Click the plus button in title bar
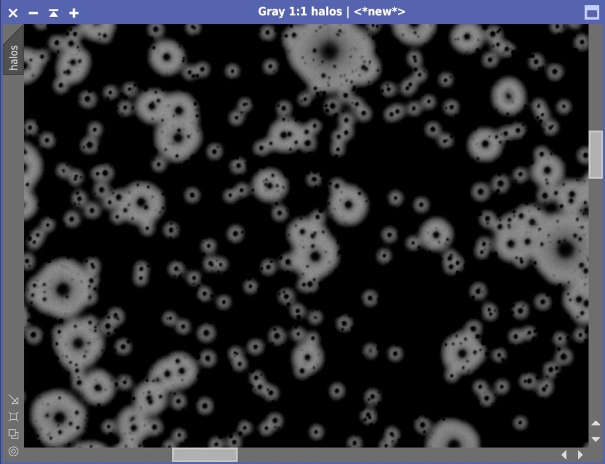The width and height of the screenshot is (605, 464). pos(74,13)
